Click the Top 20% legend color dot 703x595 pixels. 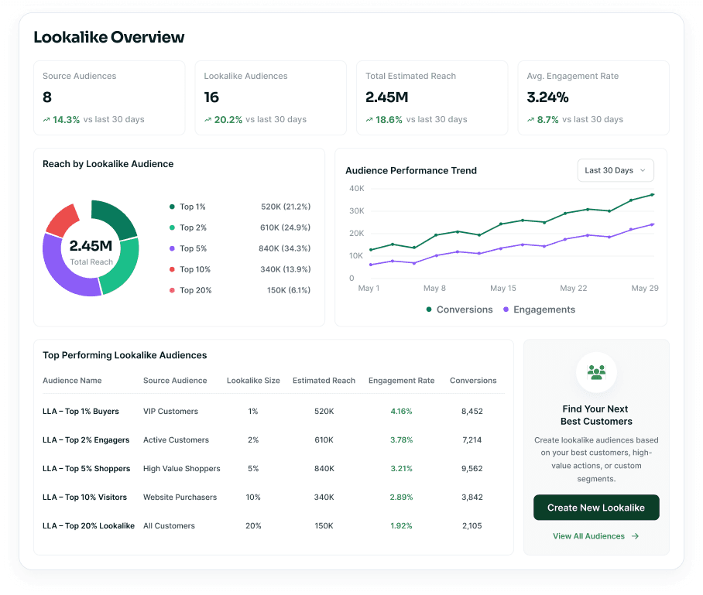[x=172, y=290]
